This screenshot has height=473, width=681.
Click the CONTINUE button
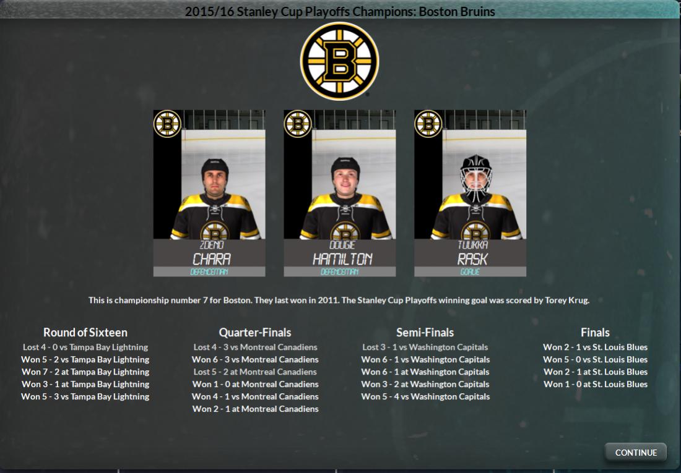(x=636, y=453)
